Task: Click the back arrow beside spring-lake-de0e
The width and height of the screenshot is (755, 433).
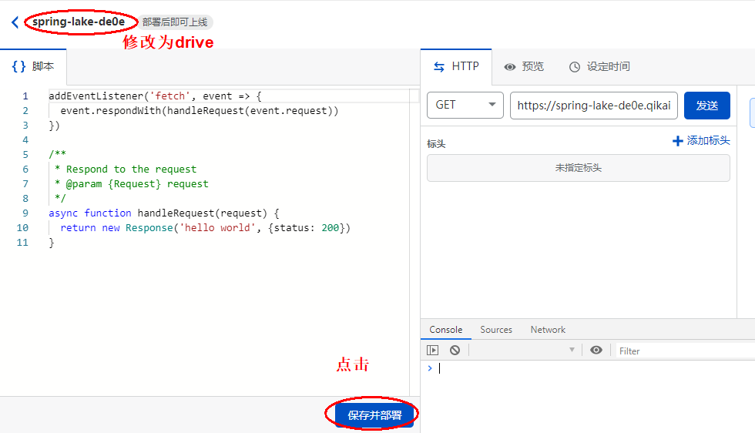Action: point(15,22)
